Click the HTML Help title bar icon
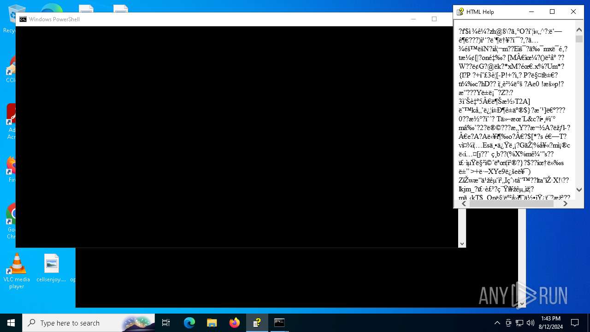The width and height of the screenshot is (590, 332). [460, 12]
